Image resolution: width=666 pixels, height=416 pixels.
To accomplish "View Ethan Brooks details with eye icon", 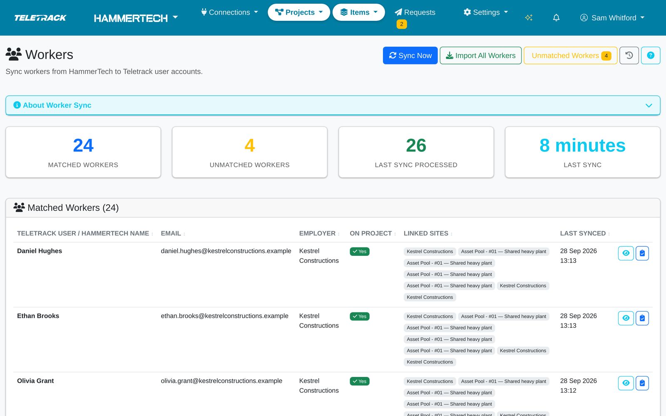I will pos(626,318).
